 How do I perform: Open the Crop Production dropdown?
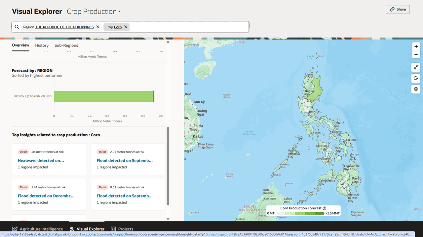click(x=94, y=11)
